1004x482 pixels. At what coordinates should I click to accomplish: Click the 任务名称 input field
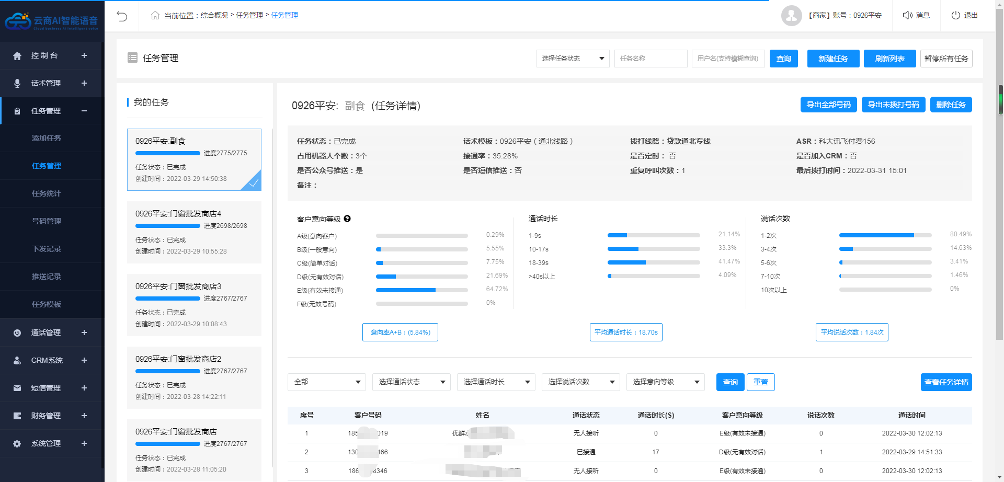tap(650, 59)
